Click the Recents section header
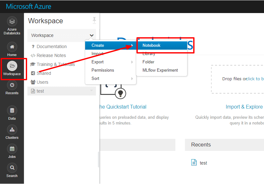Screen dimensions: 264x184 224,145
